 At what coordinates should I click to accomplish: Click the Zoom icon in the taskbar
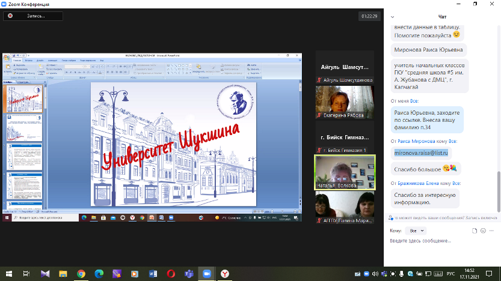click(x=206, y=274)
